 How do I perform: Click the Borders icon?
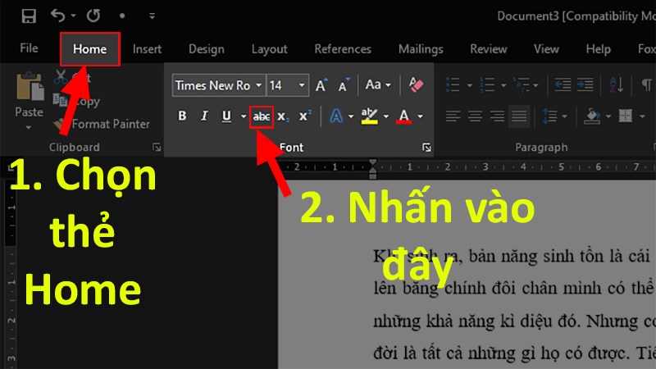click(x=626, y=116)
